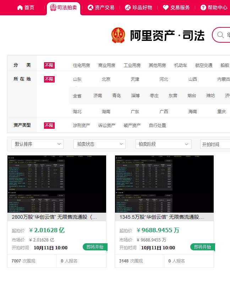The height and width of the screenshot is (287, 230).
Task: Choose 山西 province
Action: pyautogui.click(x=193, y=79)
